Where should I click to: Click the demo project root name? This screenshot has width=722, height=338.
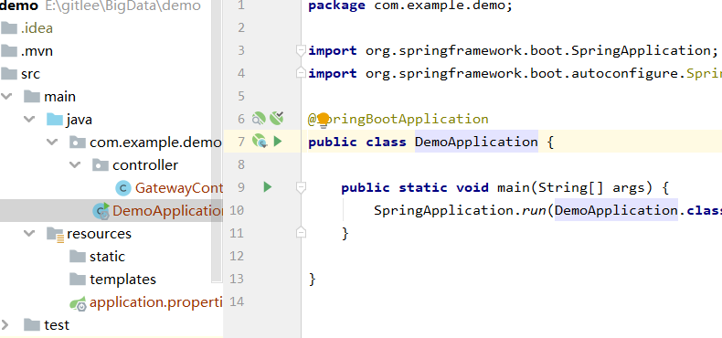pyautogui.click(x=20, y=6)
